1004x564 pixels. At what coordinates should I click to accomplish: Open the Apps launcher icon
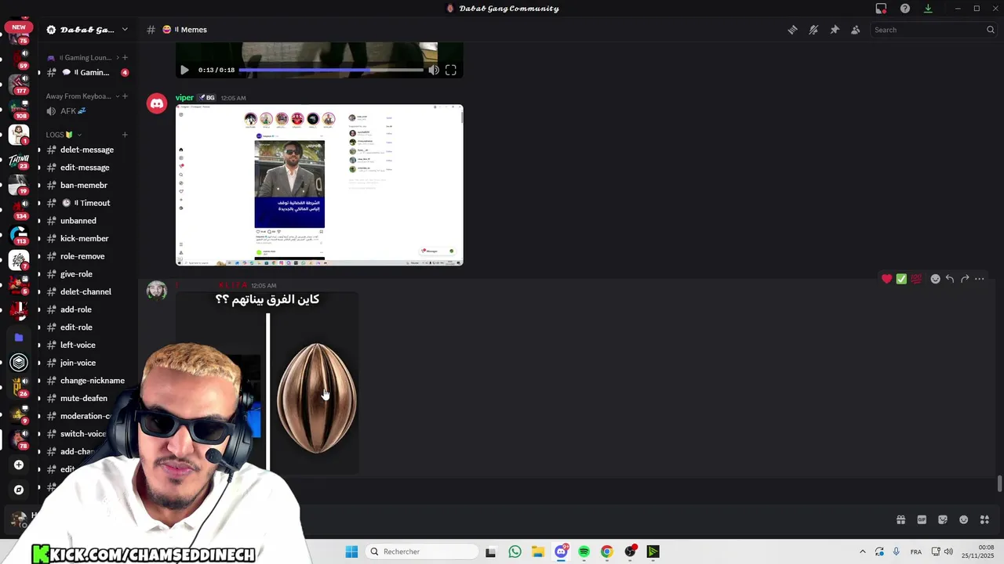click(x=984, y=519)
